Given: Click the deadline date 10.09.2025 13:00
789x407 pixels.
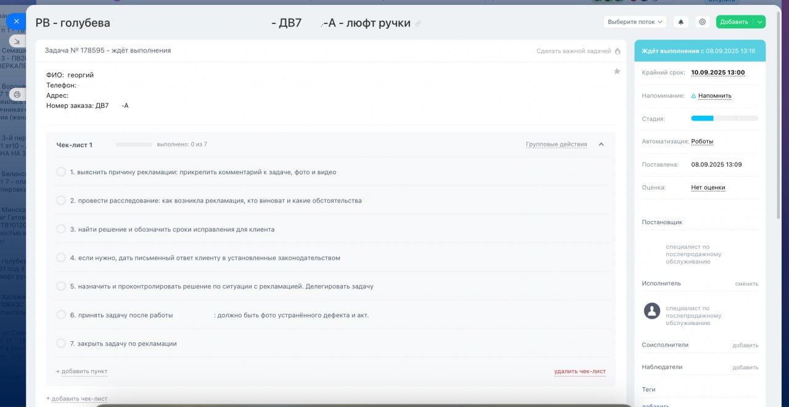Looking at the screenshot, I should click(717, 73).
